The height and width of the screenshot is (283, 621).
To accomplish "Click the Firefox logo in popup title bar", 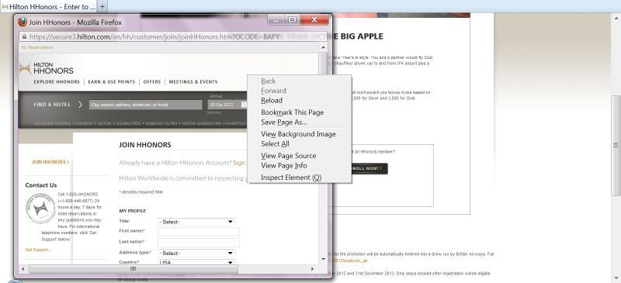I will tap(23, 22).
